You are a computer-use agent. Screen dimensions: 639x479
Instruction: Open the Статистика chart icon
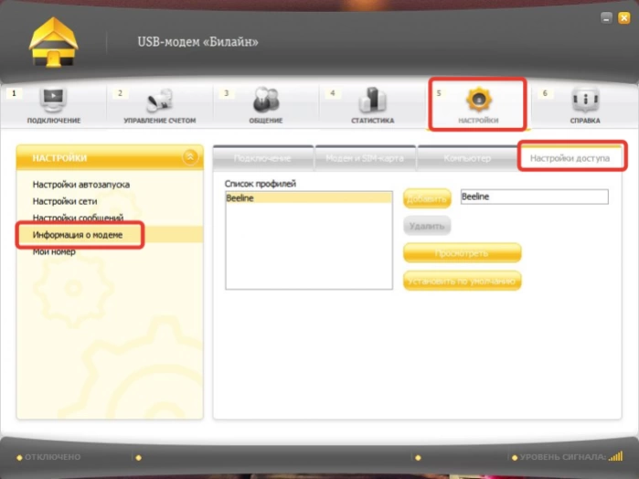(372, 100)
